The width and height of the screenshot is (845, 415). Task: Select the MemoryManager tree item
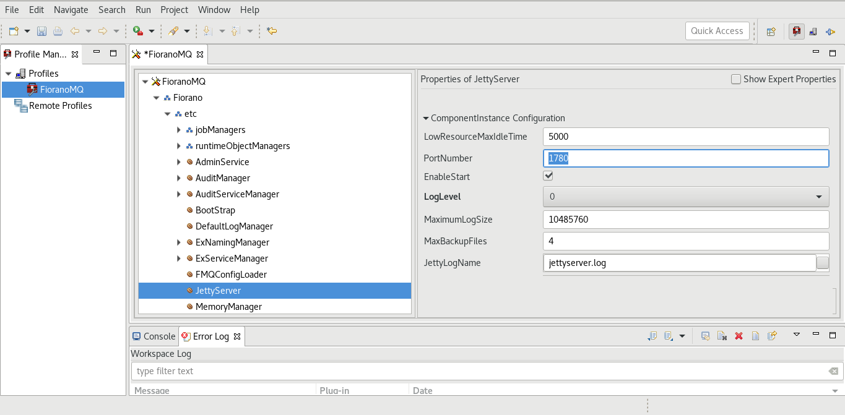228,307
